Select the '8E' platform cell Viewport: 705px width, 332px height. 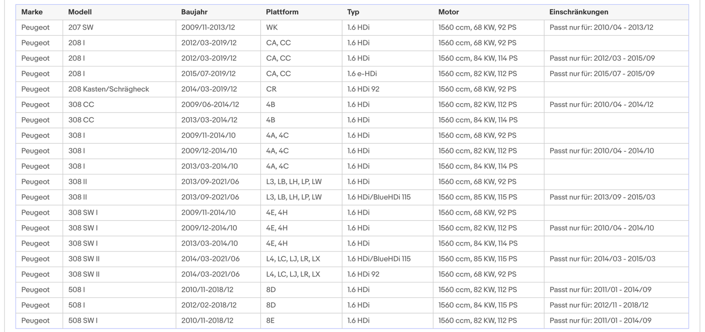pos(270,321)
